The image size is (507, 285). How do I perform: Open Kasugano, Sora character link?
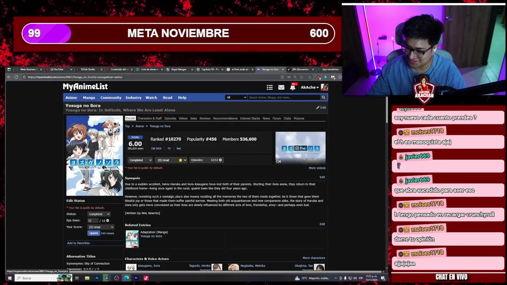149,266
